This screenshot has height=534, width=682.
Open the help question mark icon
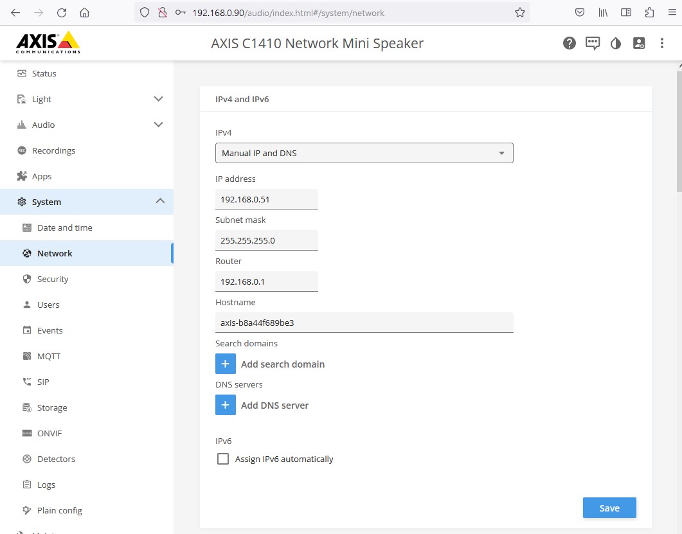[x=570, y=43]
